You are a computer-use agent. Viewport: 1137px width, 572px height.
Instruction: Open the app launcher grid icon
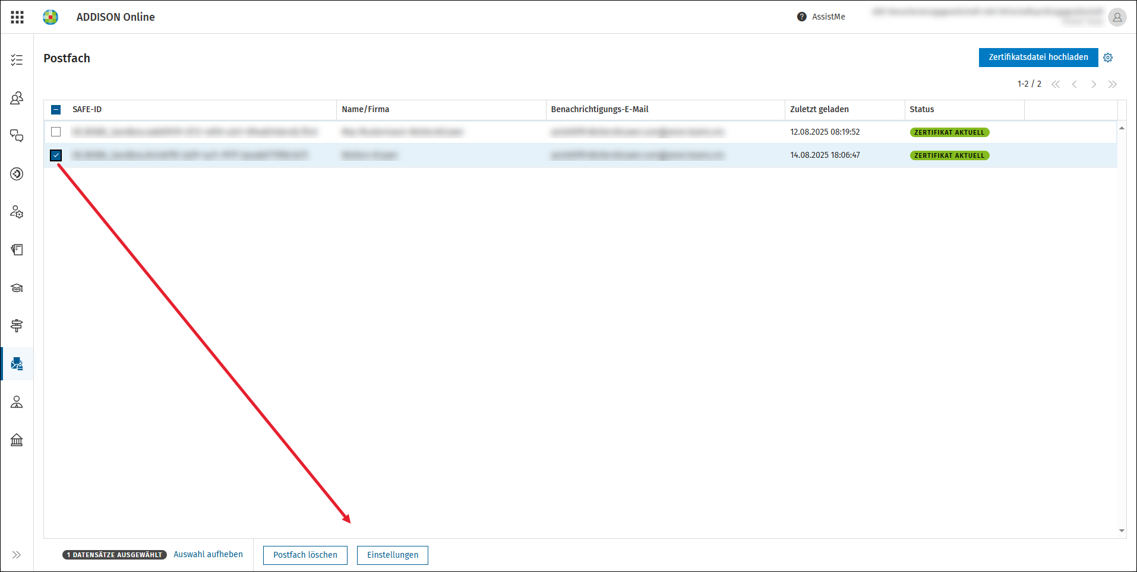(17, 17)
